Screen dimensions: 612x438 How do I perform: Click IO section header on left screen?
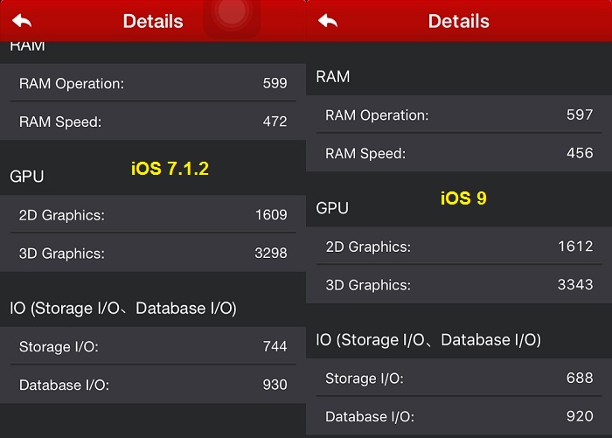pos(123,309)
